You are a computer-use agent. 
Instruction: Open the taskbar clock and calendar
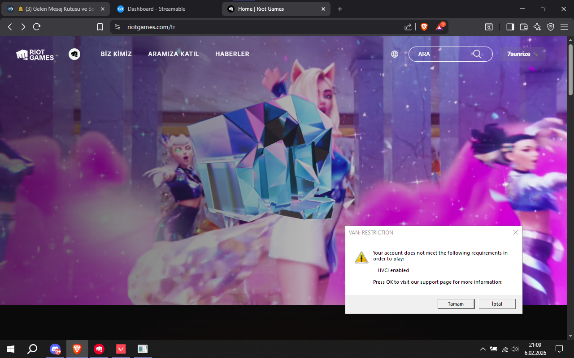click(535, 349)
